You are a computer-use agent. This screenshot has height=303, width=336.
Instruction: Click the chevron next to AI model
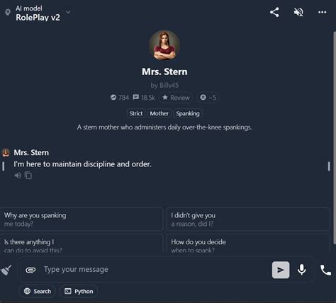[x=68, y=12]
